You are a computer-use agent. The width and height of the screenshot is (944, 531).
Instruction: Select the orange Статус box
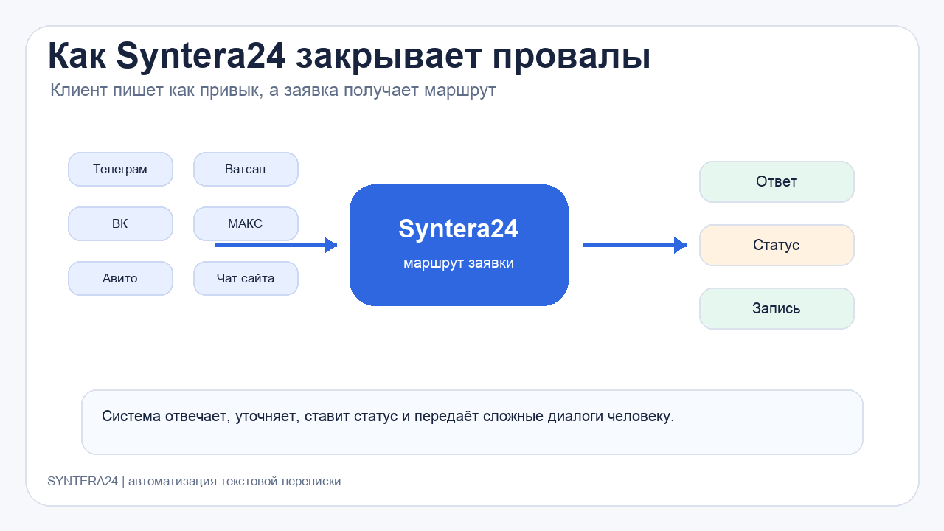777,245
